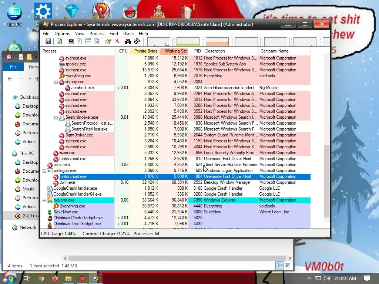
Task: Click File Explorer horizontal scrollbar left arrow
Action: click(x=65, y=258)
